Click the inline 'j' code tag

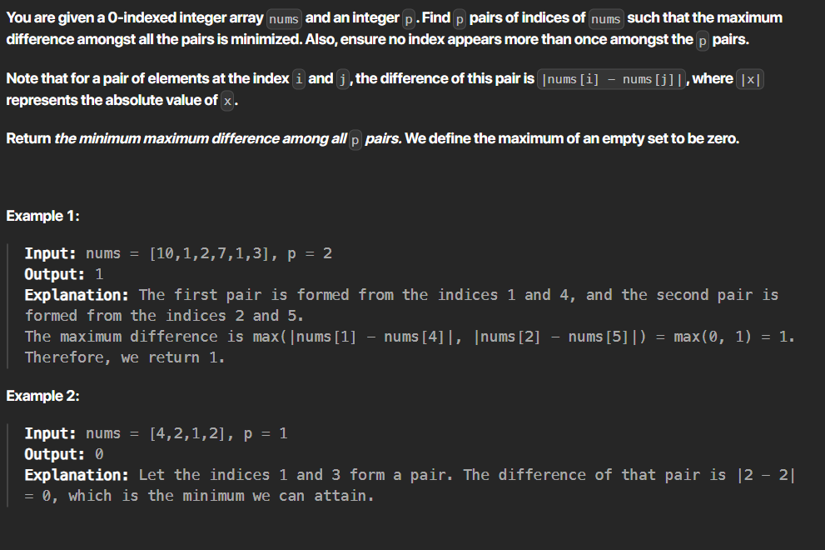point(342,79)
